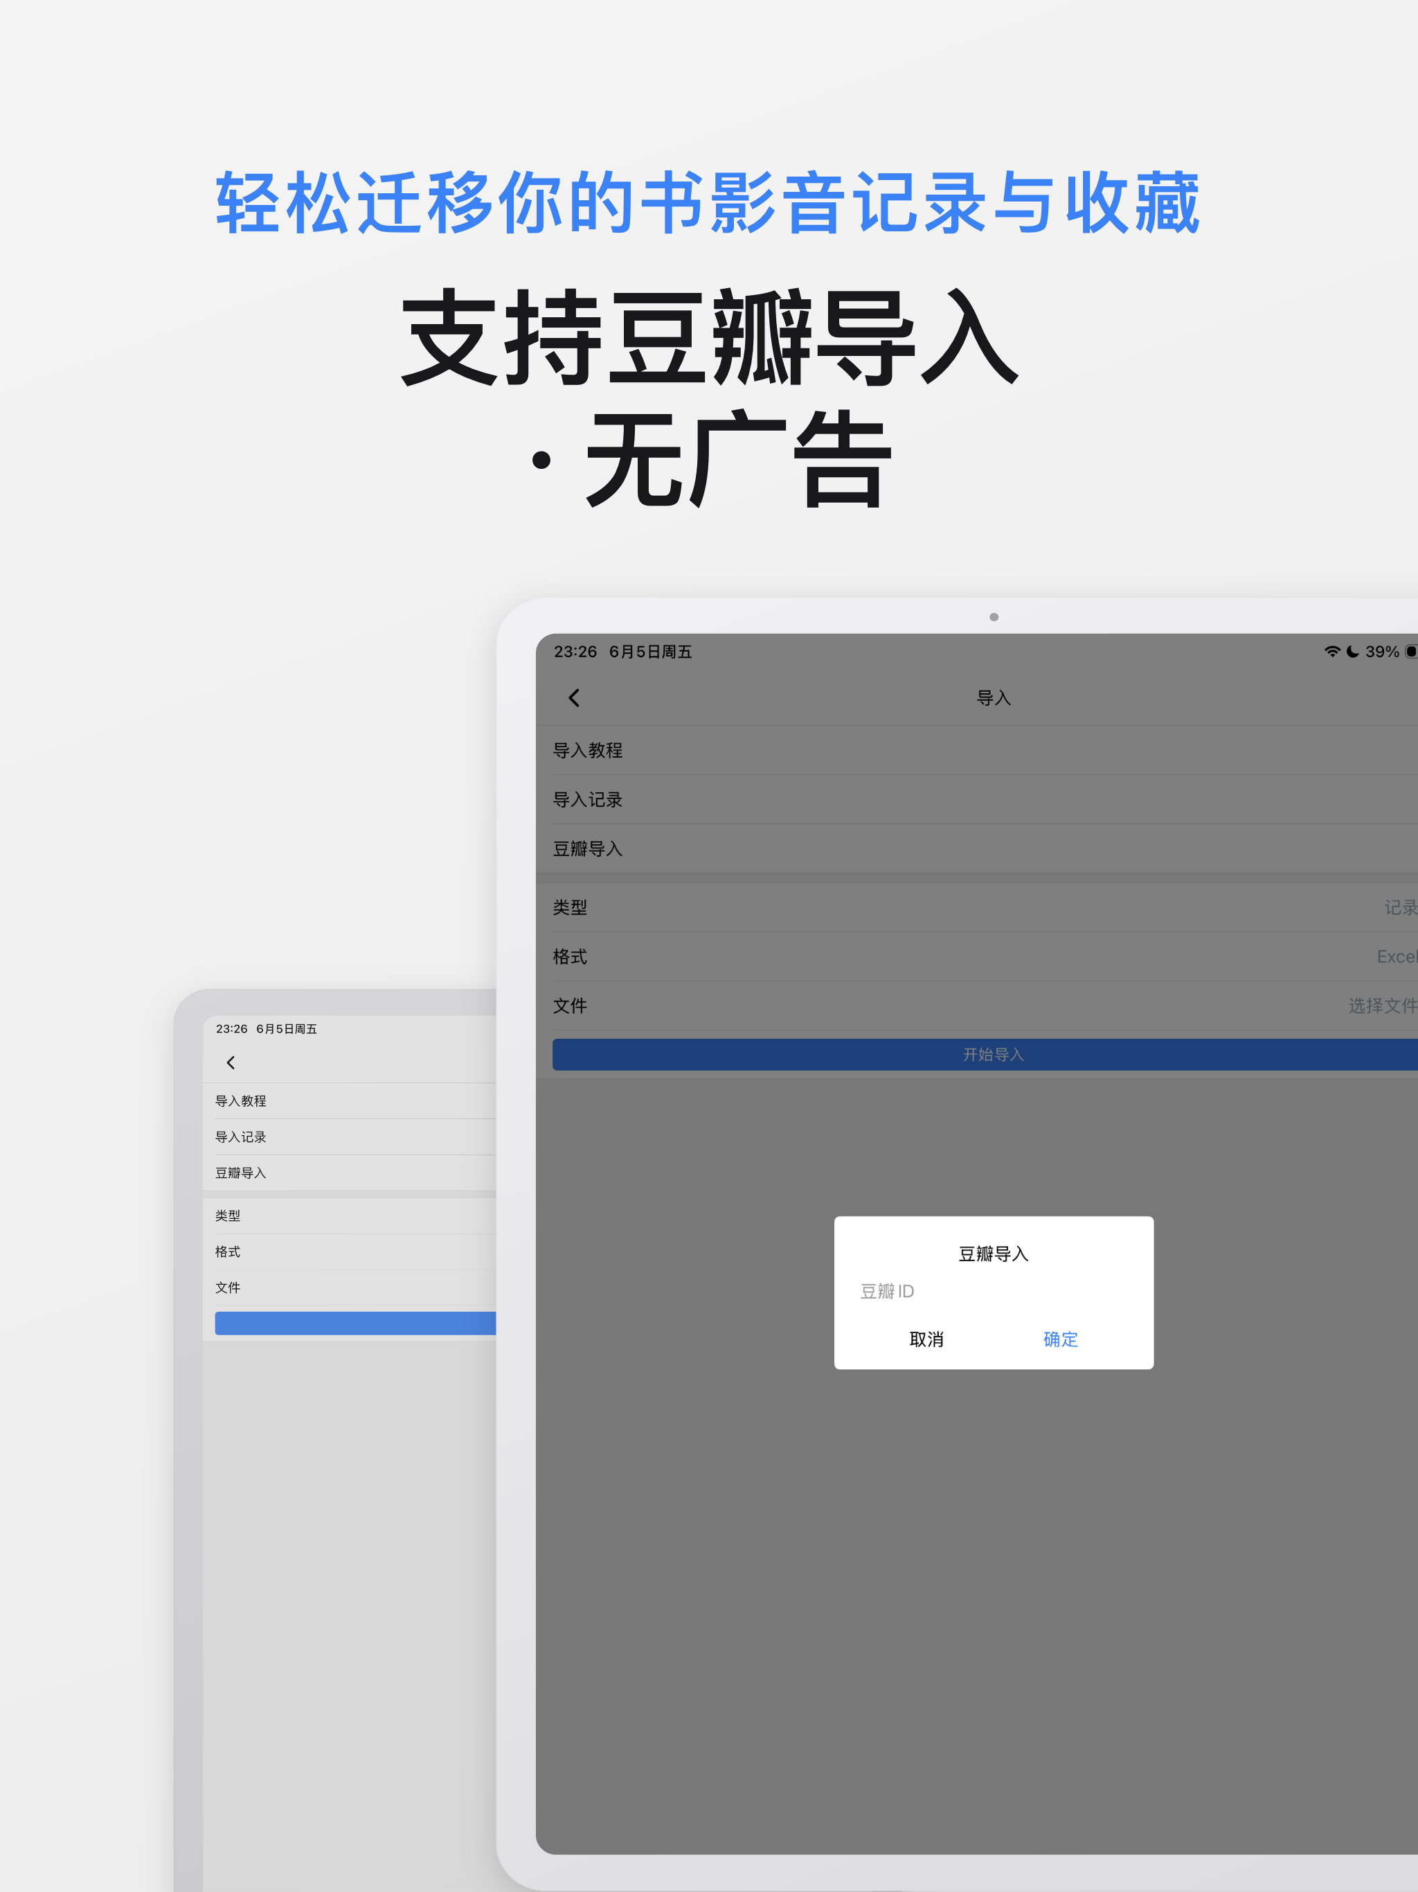Viewport: 1418px width, 1892px height.
Task: Tap the 23:26 clock on the front iPad
Action: pyautogui.click(x=575, y=652)
